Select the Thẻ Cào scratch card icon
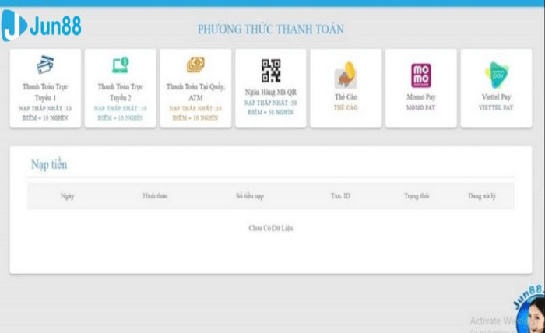 click(346, 75)
